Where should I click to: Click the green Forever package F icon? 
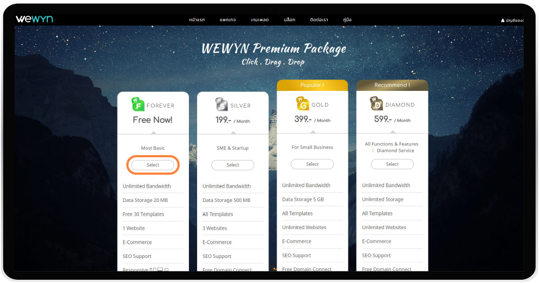(138, 104)
